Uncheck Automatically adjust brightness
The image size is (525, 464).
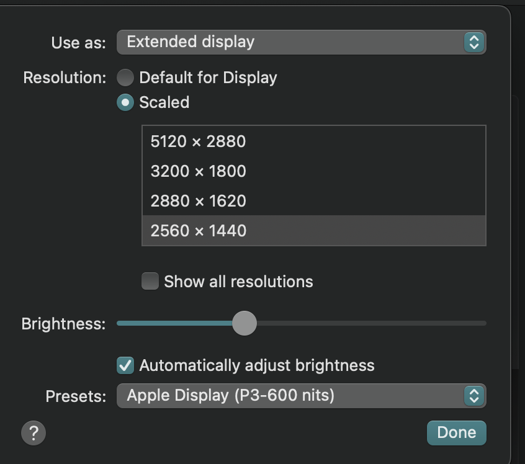[x=125, y=365]
